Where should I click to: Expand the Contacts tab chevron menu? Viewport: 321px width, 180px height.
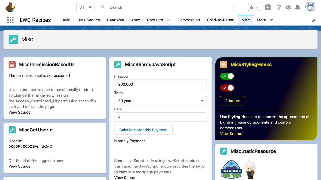[169, 20]
